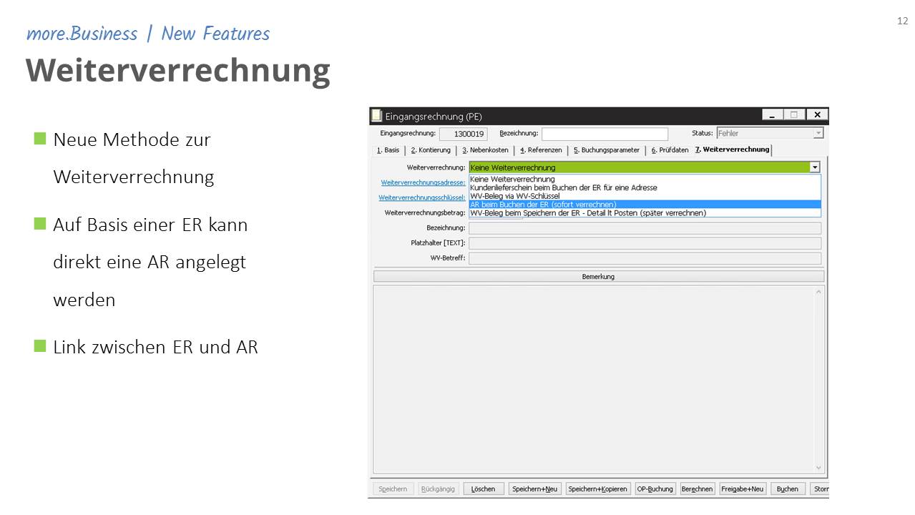This screenshot has height=515, width=915.
Task: Click the greyed-out Speichern button
Action: (x=393, y=489)
